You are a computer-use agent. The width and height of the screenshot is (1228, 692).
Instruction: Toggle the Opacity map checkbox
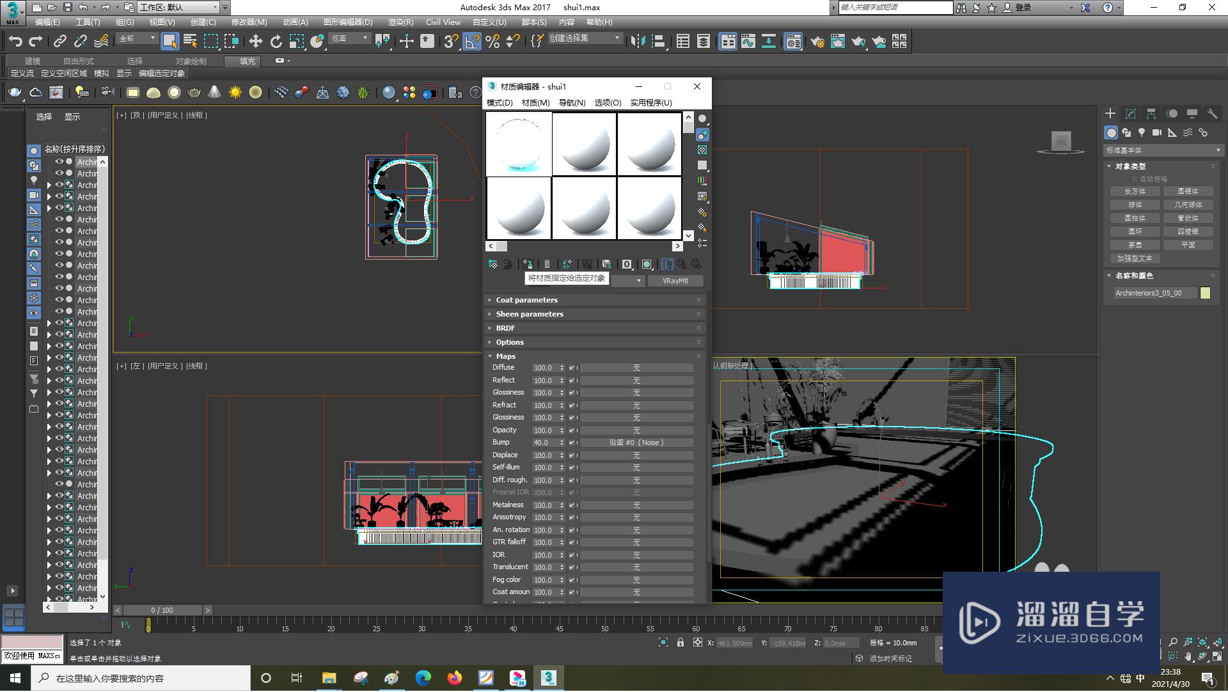[x=572, y=430]
